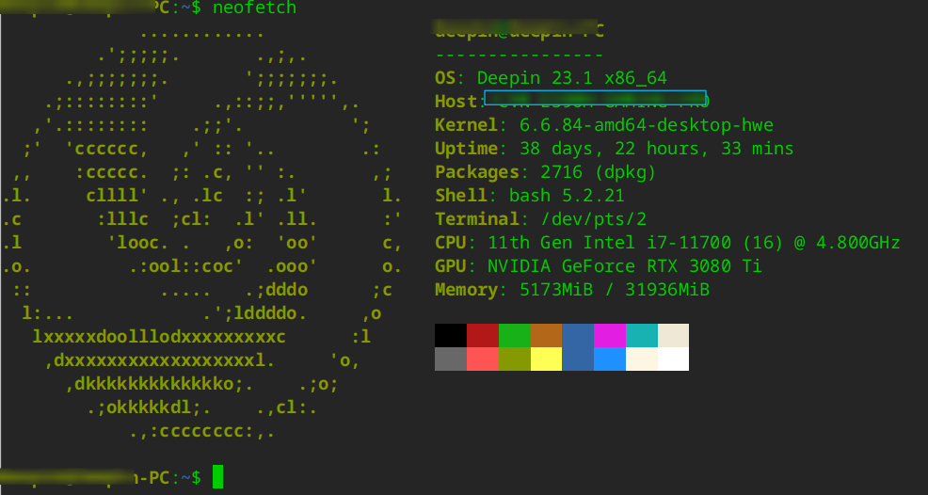Click the Uptime 38 days line
Viewport: 928px width, 495px height.
pyautogui.click(x=615, y=149)
